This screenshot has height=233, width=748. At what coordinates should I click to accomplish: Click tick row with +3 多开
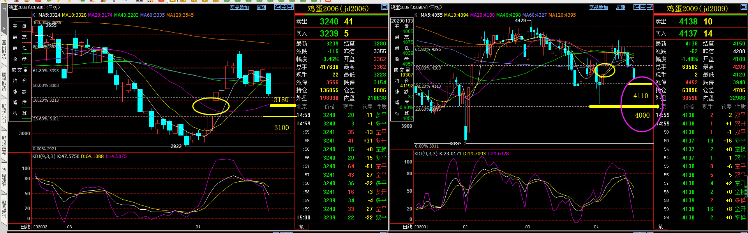click(342, 192)
